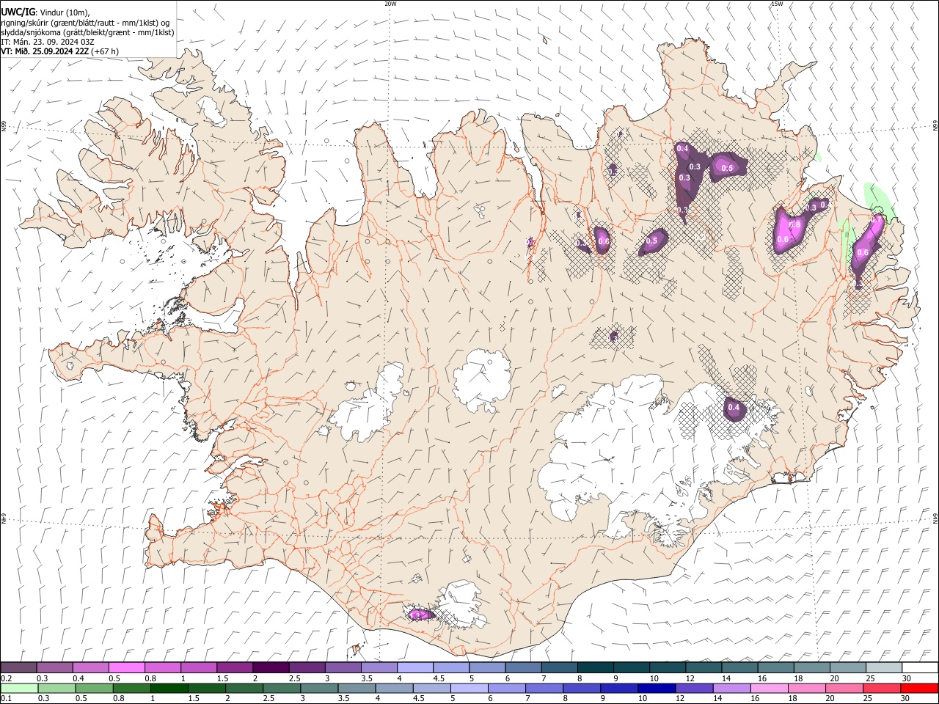The image size is (939, 704).
Task: Click the violet rain-scale swatch between 12 and 14
Action: pos(693,689)
